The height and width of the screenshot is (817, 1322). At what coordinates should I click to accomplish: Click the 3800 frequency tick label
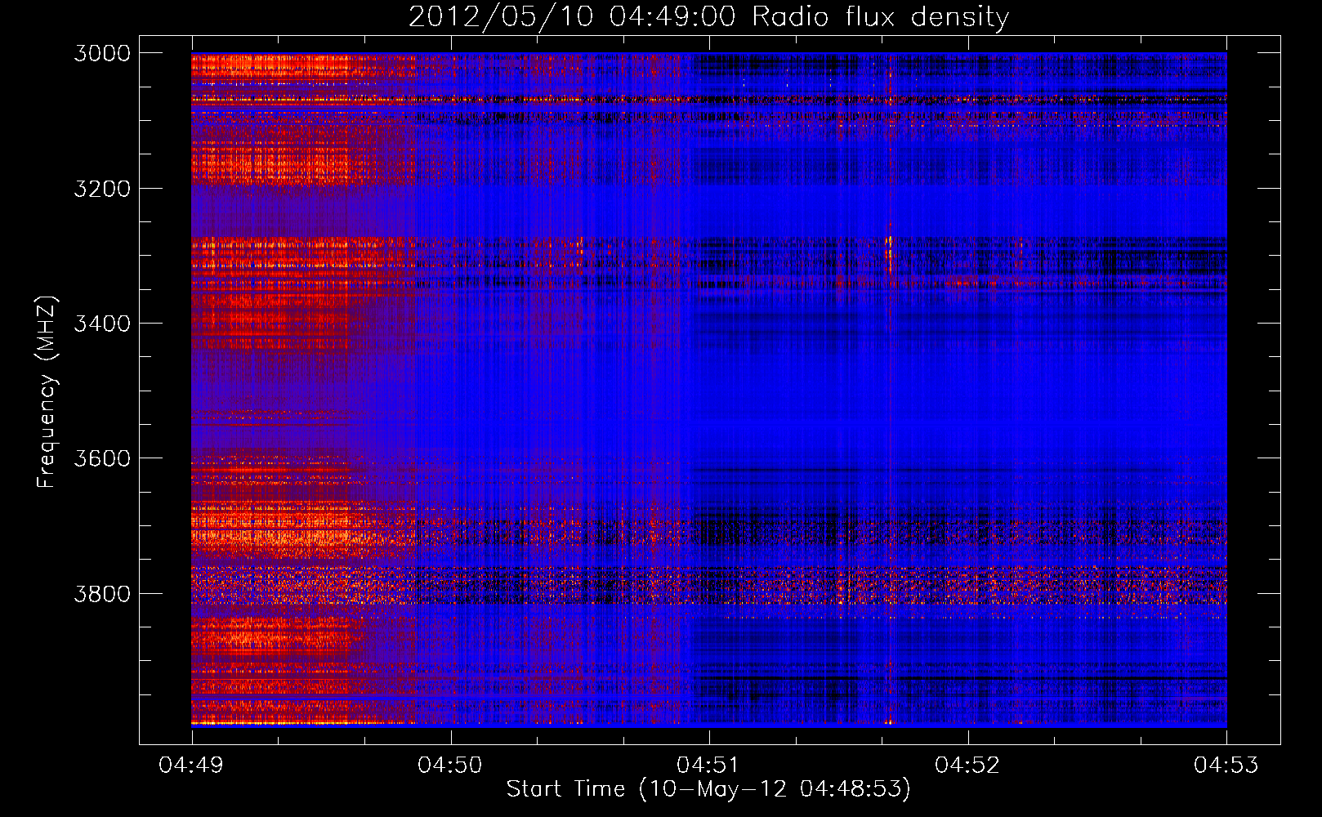click(x=102, y=594)
